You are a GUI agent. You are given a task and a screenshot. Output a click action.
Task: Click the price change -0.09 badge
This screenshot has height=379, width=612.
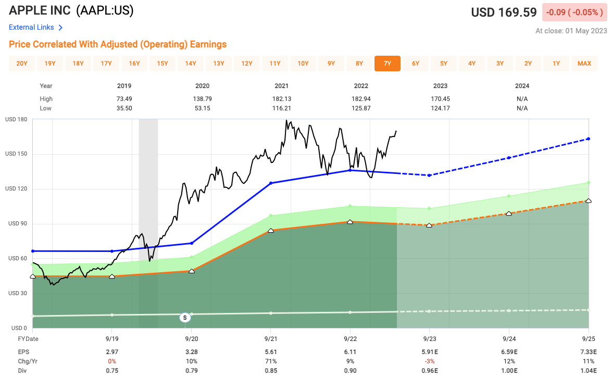coord(574,12)
